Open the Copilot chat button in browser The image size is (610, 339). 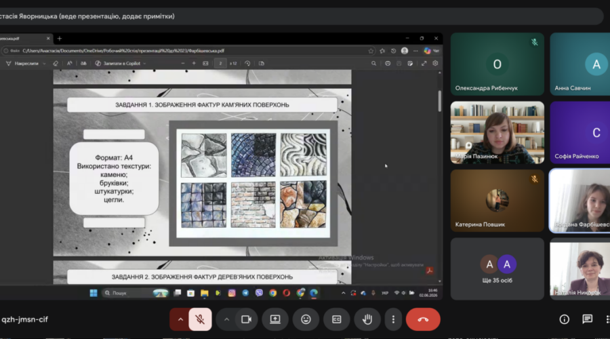coord(431,51)
